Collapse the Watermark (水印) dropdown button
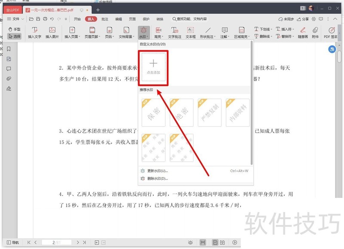The image size is (344, 249). coord(144,32)
